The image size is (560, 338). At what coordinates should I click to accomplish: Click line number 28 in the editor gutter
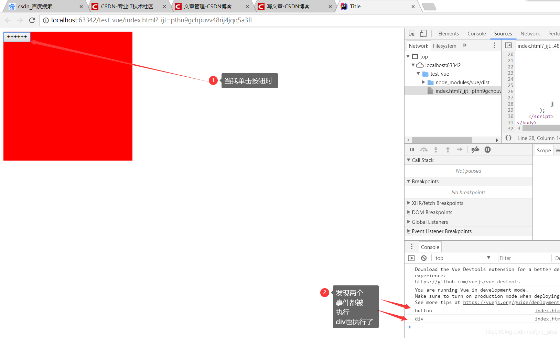(510, 104)
